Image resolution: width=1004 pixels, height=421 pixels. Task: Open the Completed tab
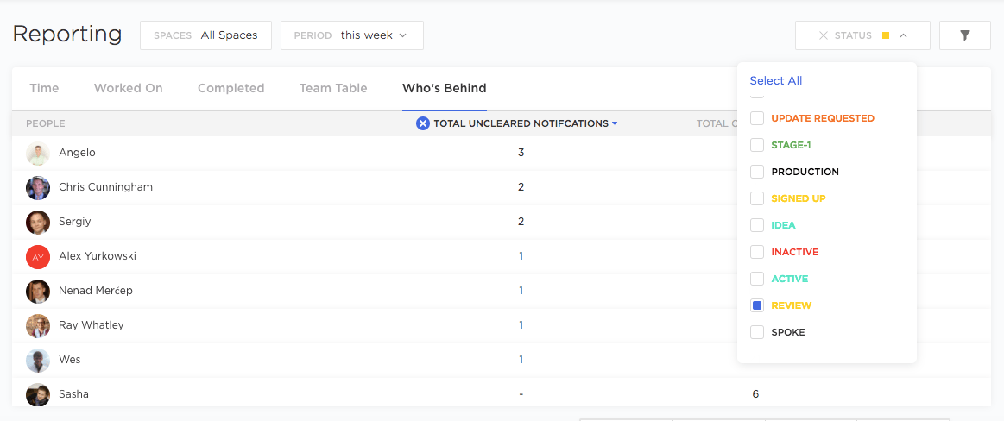pyautogui.click(x=230, y=88)
